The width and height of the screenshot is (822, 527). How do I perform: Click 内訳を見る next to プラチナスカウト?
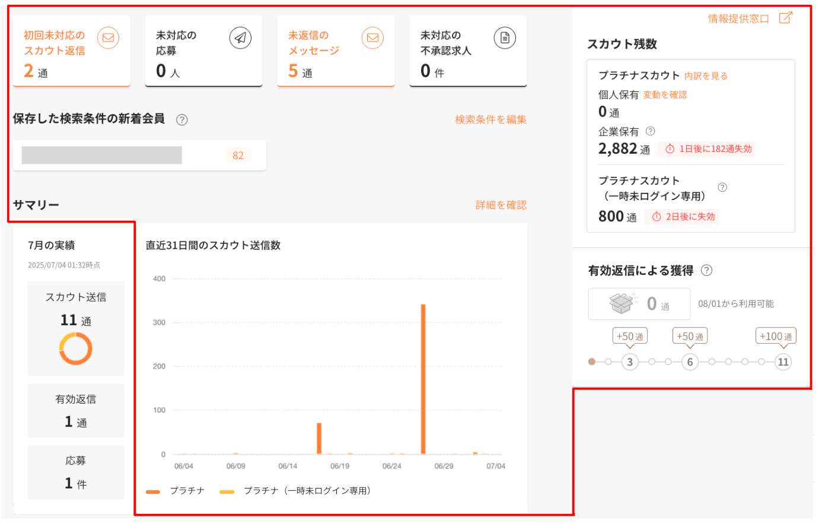(706, 76)
